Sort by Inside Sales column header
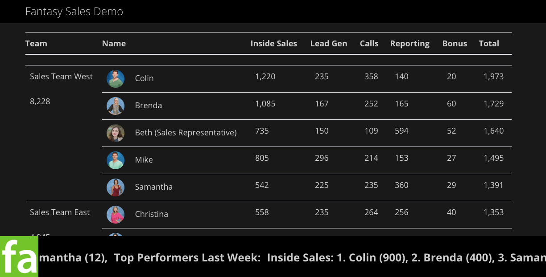Screen dimensions: 546x277 (x=273, y=44)
